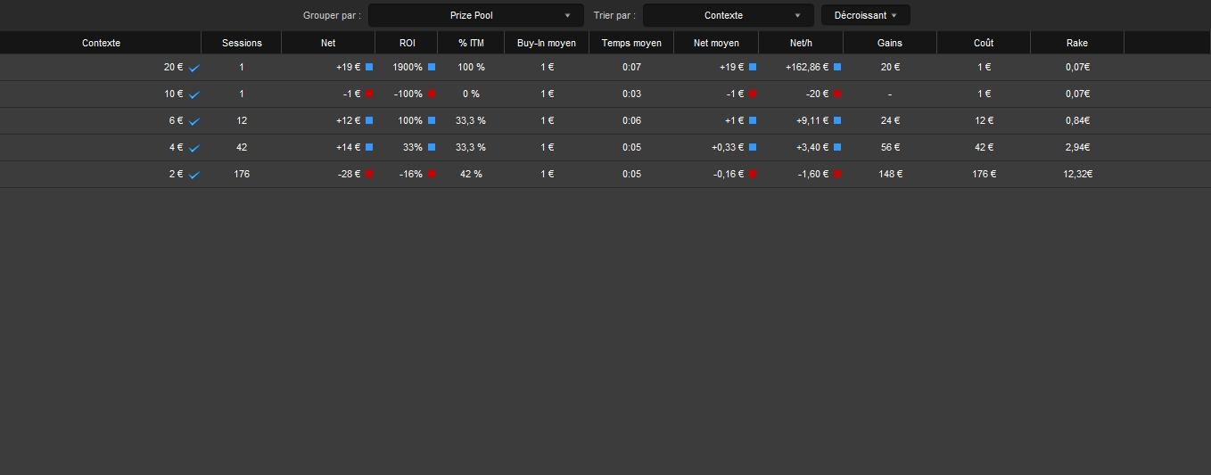The image size is (1211, 475).
Task: Click the red square next to -100% ROI
Action: click(432, 94)
